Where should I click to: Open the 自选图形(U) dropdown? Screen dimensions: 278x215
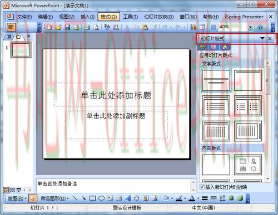coord(54,198)
